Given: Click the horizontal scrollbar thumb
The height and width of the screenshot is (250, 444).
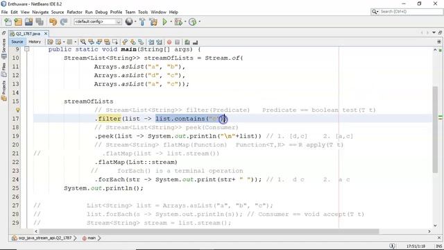Looking at the screenshot, I should (209, 231).
